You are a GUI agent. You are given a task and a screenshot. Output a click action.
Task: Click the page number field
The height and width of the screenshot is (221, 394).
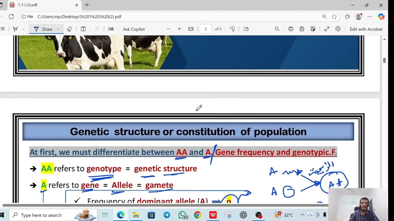(206, 29)
